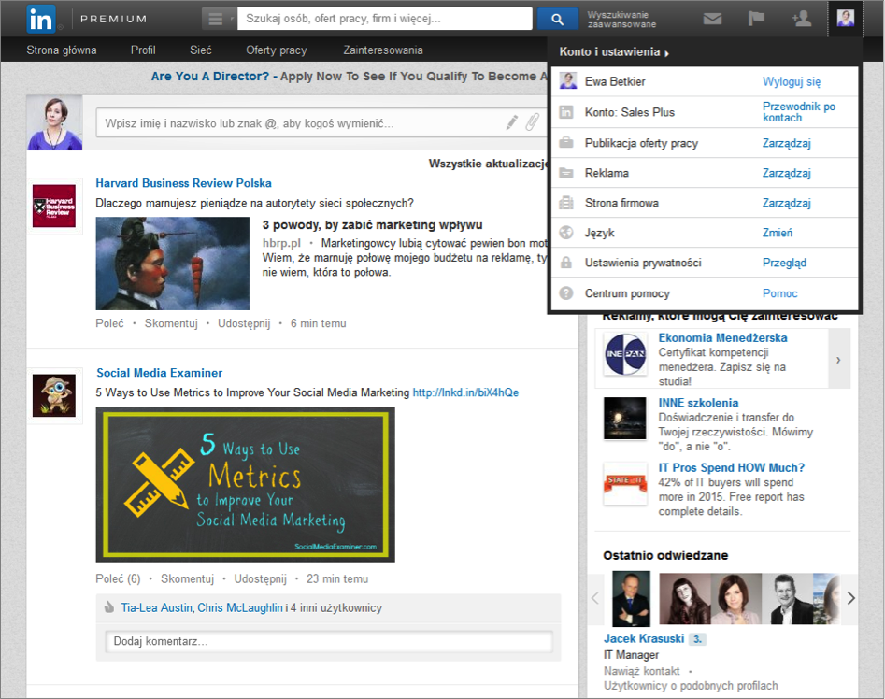Open the Wszystkie aktualizacje filter
This screenshot has width=885, height=699.
(488, 164)
